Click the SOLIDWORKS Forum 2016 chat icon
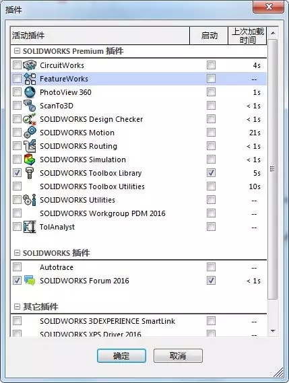Image resolution: width=289 pixels, height=383 pixels. 30,281
